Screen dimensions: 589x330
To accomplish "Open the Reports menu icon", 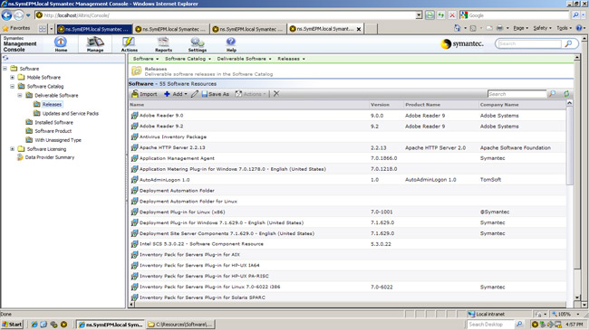I will click(163, 42).
